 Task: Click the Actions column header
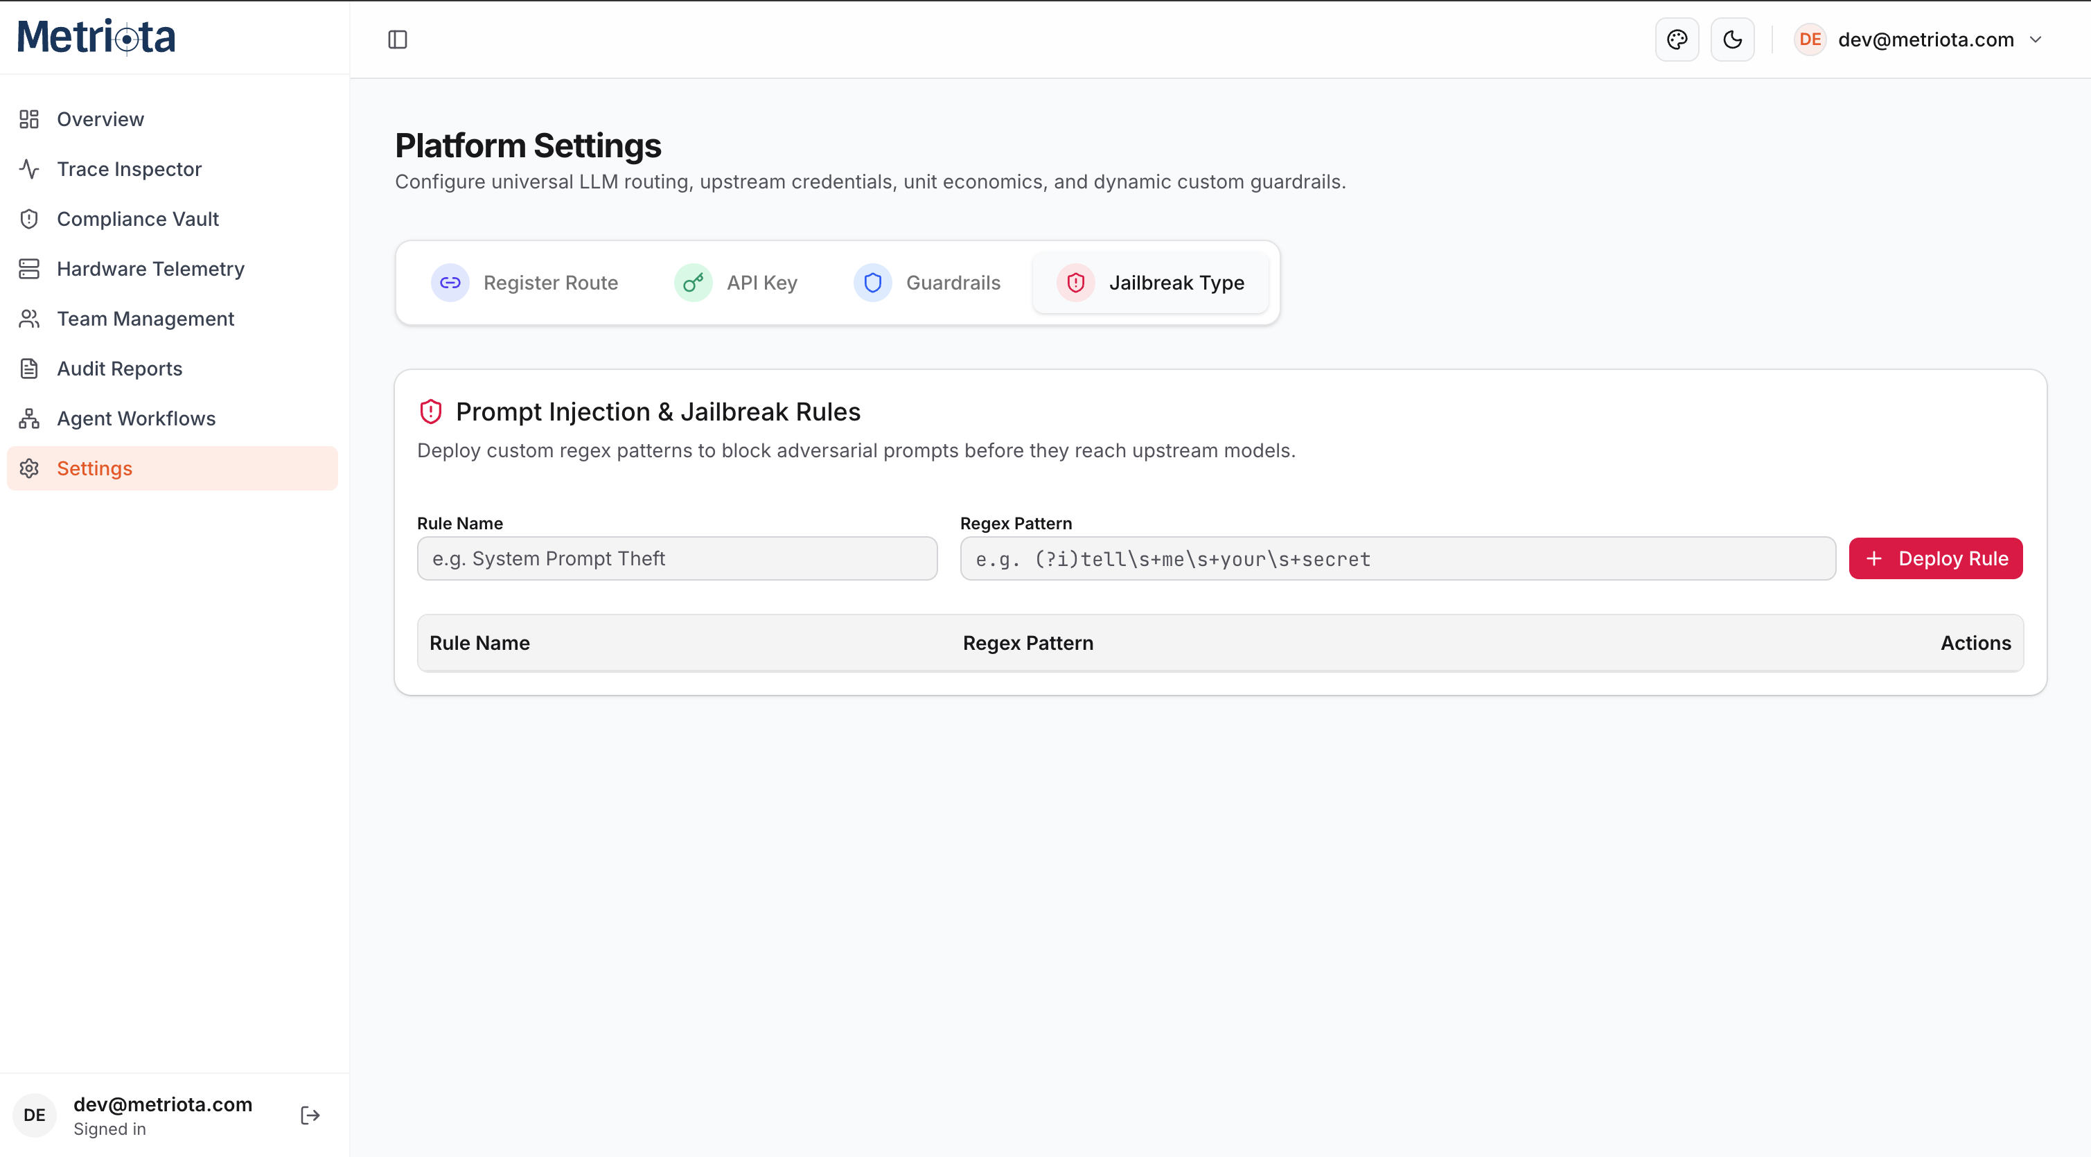(1975, 643)
